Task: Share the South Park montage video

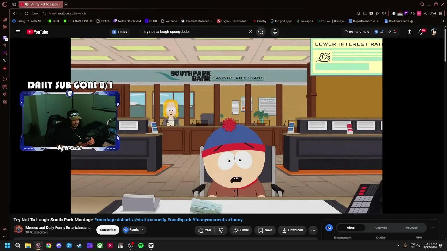Action: [241, 230]
